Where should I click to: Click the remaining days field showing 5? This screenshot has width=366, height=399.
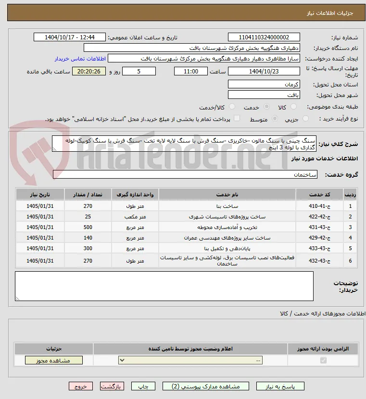pyautogui.click(x=139, y=71)
